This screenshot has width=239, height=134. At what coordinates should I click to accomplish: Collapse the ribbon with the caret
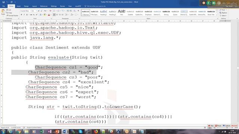click(237, 19)
